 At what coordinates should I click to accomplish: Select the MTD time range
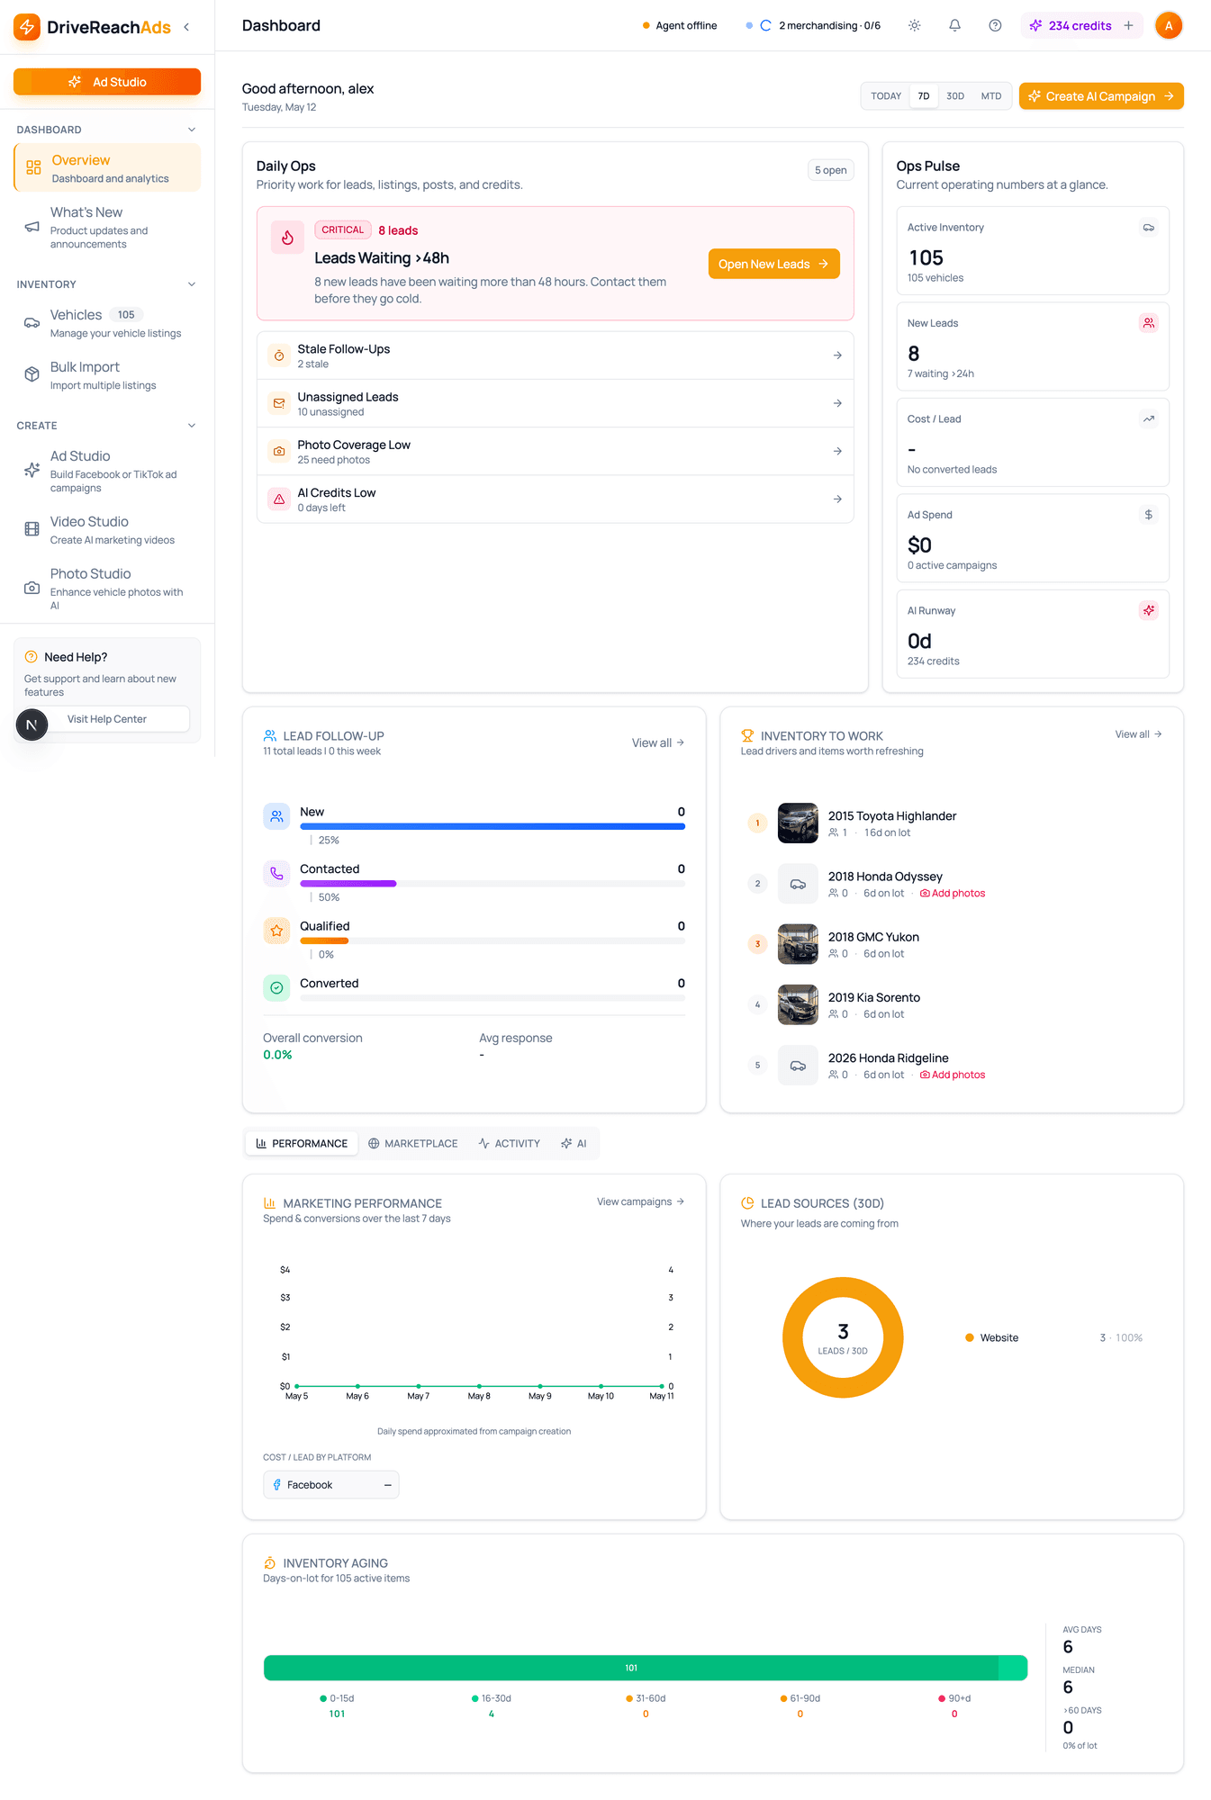(991, 96)
